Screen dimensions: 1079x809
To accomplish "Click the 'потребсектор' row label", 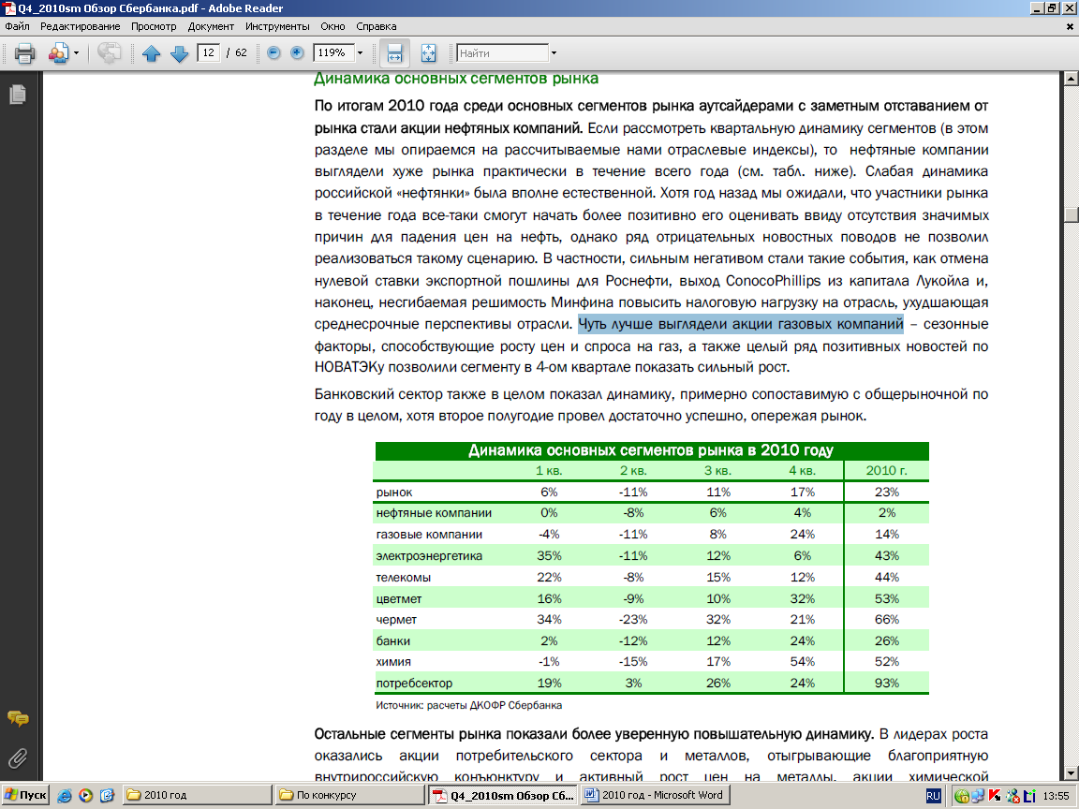I will click(x=414, y=684).
